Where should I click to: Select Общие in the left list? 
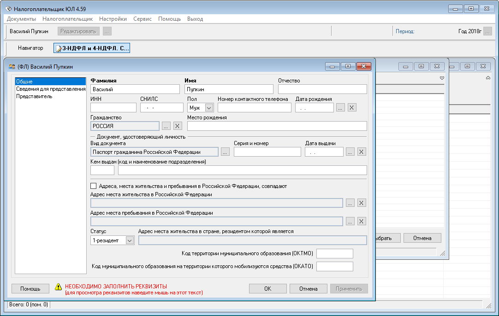pos(50,82)
